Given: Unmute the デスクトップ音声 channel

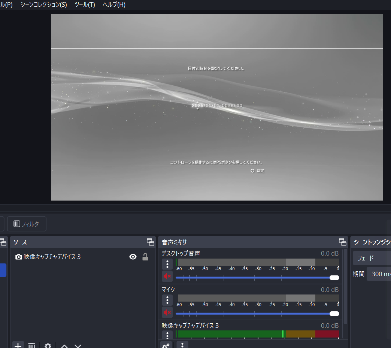Looking at the screenshot, I should point(167,277).
